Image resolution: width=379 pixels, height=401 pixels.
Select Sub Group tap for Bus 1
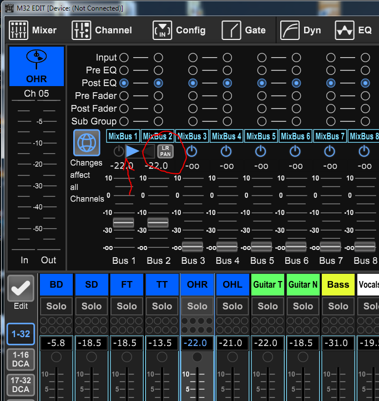pos(124,121)
